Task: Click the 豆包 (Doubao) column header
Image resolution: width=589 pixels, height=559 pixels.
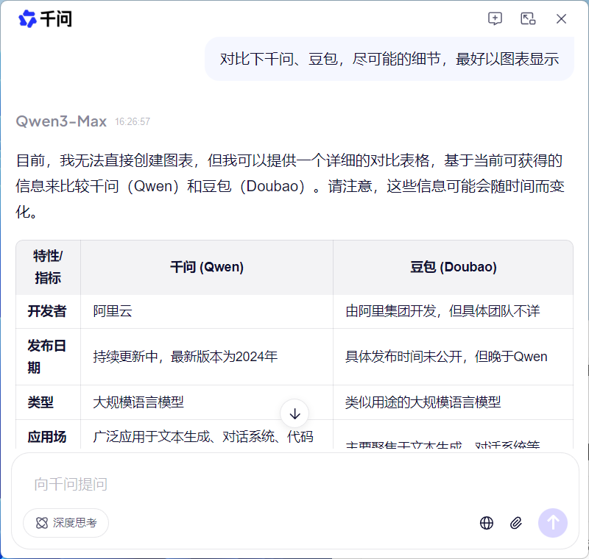Action: click(453, 267)
